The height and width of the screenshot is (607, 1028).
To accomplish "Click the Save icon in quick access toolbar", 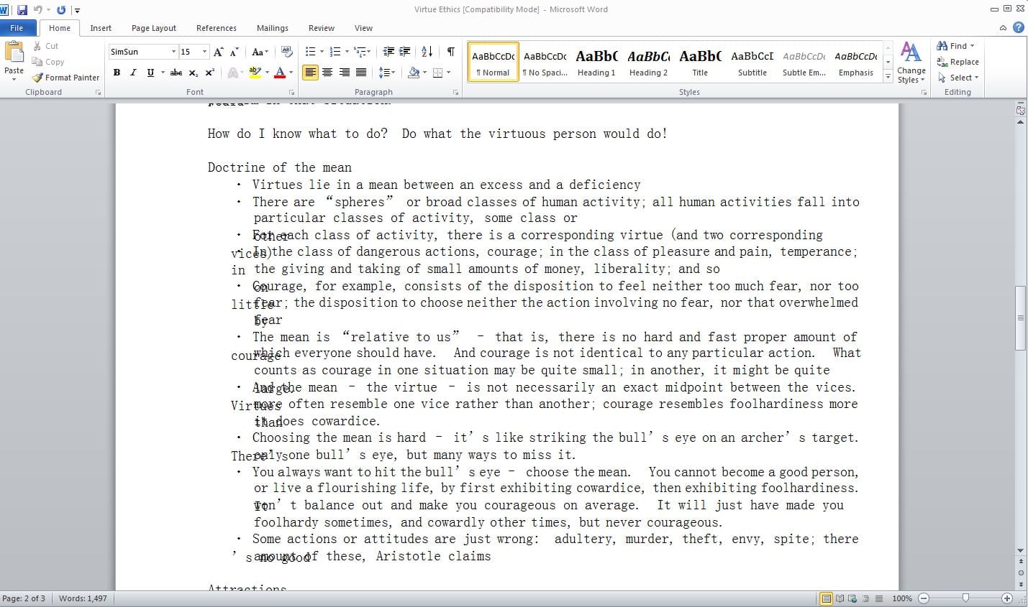I will click(x=22, y=10).
